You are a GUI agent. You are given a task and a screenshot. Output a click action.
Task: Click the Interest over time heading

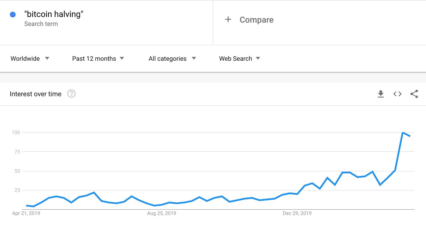point(36,94)
